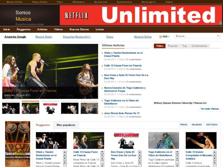Select the men in suits slider thumbnail

click(89, 108)
